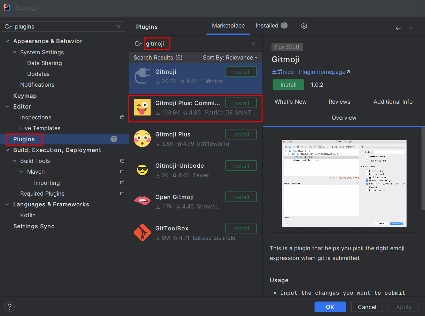Collapse Build, Execution, Deployment section
425x316 pixels.
tap(8, 150)
